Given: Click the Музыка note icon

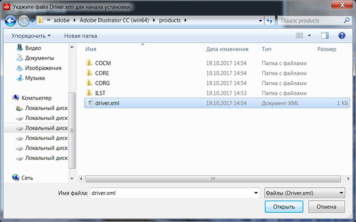Looking at the screenshot, I should tap(20, 78).
